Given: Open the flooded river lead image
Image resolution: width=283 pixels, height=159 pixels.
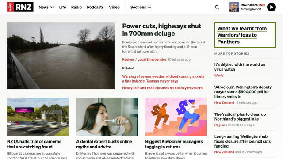Looking at the screenshot, I should point(61,56).
